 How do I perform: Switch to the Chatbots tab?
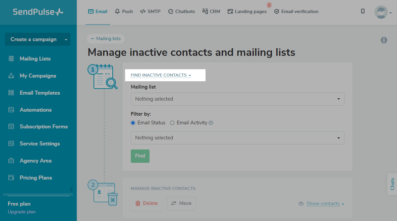coord(181,11)
